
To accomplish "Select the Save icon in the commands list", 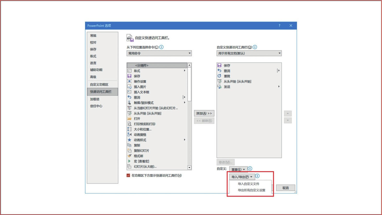I will (x=129, y=76).
